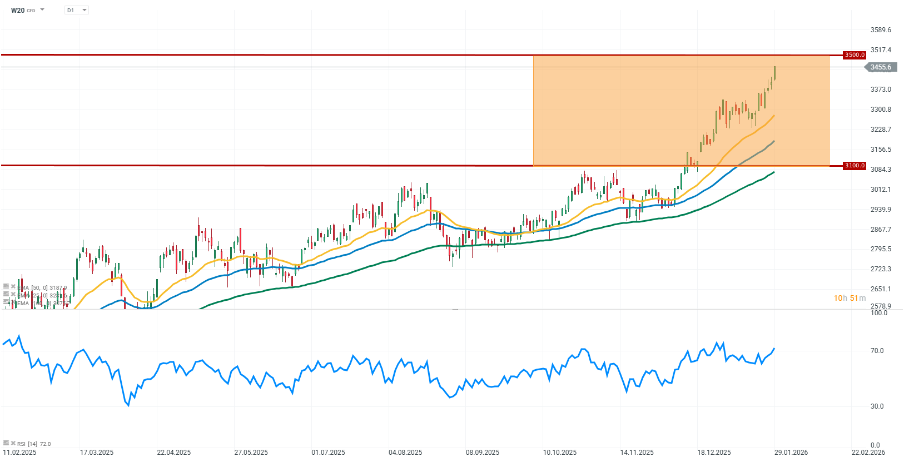Click the 01.07.2025 date label
The height and width of the screenshot is (462, 904).
pos(328,453)
